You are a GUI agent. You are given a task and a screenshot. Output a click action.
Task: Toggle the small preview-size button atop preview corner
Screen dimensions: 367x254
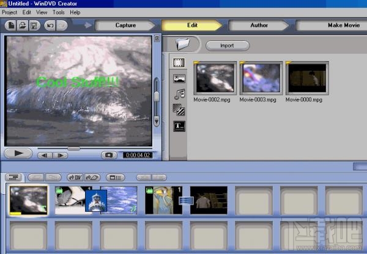(157, 38)
